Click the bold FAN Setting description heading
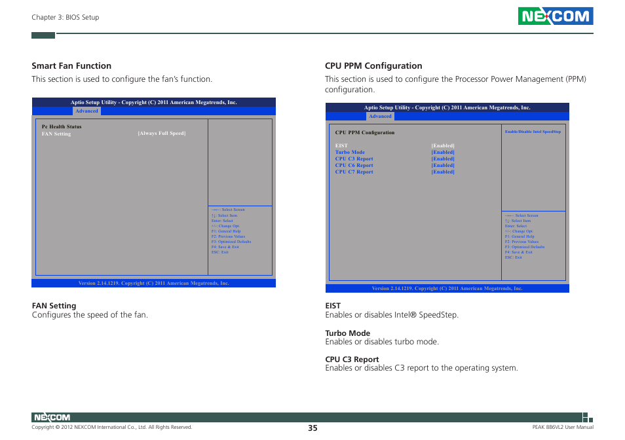625x440 pixels. click(54, 305)
